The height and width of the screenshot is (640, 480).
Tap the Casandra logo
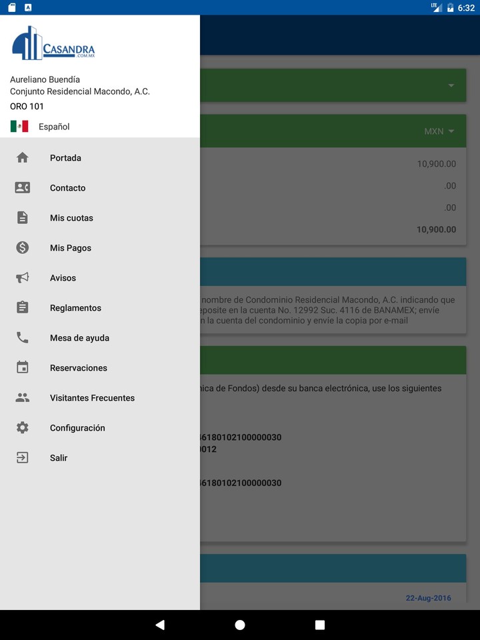53,44
